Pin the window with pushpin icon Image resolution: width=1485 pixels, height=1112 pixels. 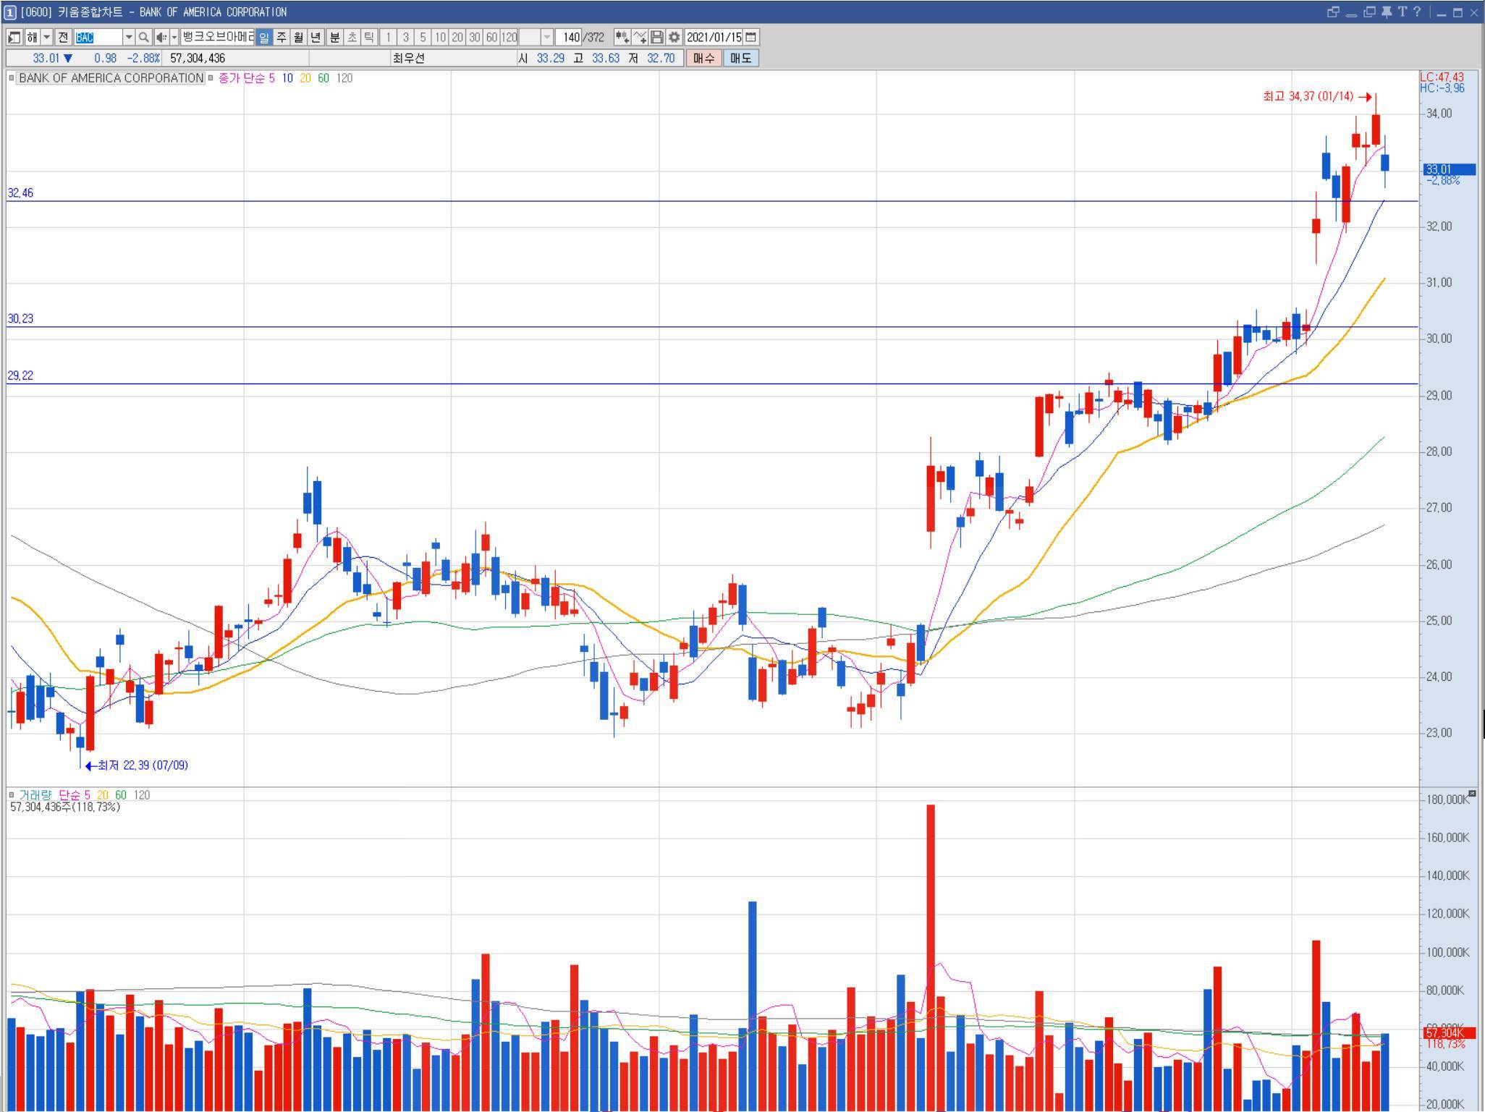pyautogui.click(x=1386, y=12)
